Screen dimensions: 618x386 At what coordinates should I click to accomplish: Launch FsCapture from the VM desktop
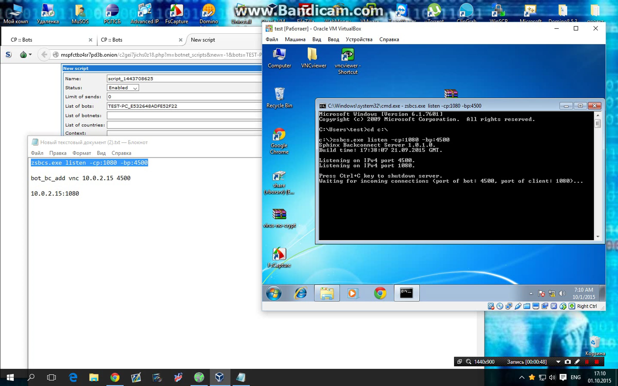[x=279, y=258]
